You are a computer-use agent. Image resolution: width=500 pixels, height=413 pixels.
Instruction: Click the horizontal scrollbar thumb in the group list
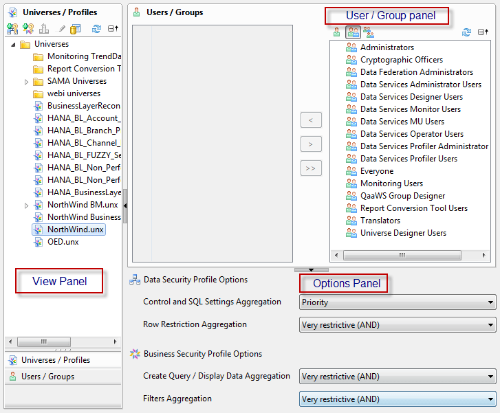click(402, 255)
